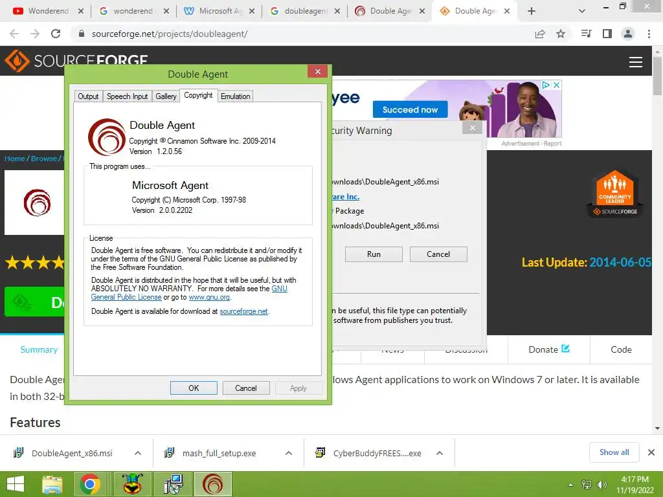The image size is (663, 497).
Task: Open the Windows Start button
Action: click(16, 484)
